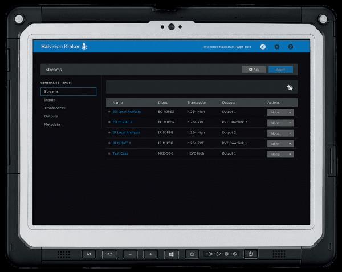Click h.264 RVT in the EO to RVT 2 row
Image resolution: width=342 pixels, height=272 pixels.
196,122
